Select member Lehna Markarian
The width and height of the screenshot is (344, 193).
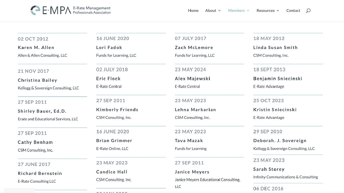195,110
